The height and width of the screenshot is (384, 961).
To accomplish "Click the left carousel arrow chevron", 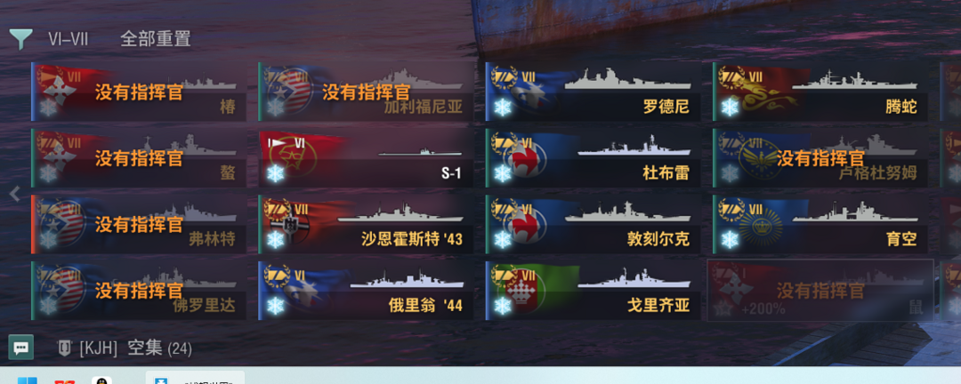I will click(15, 194).
